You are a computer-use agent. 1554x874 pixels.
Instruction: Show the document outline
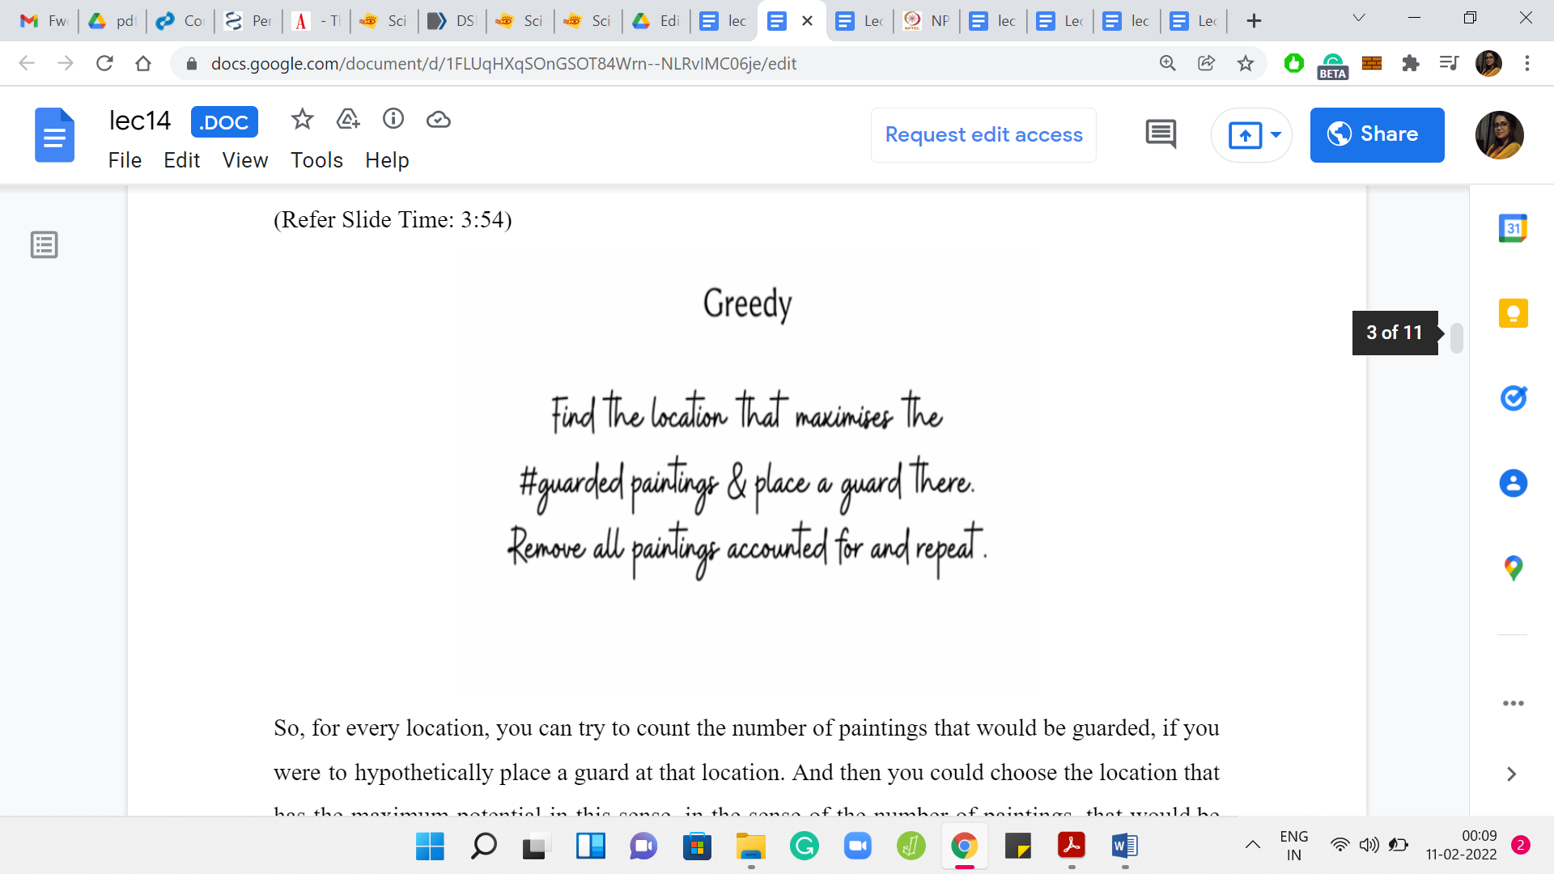(45, 244)
